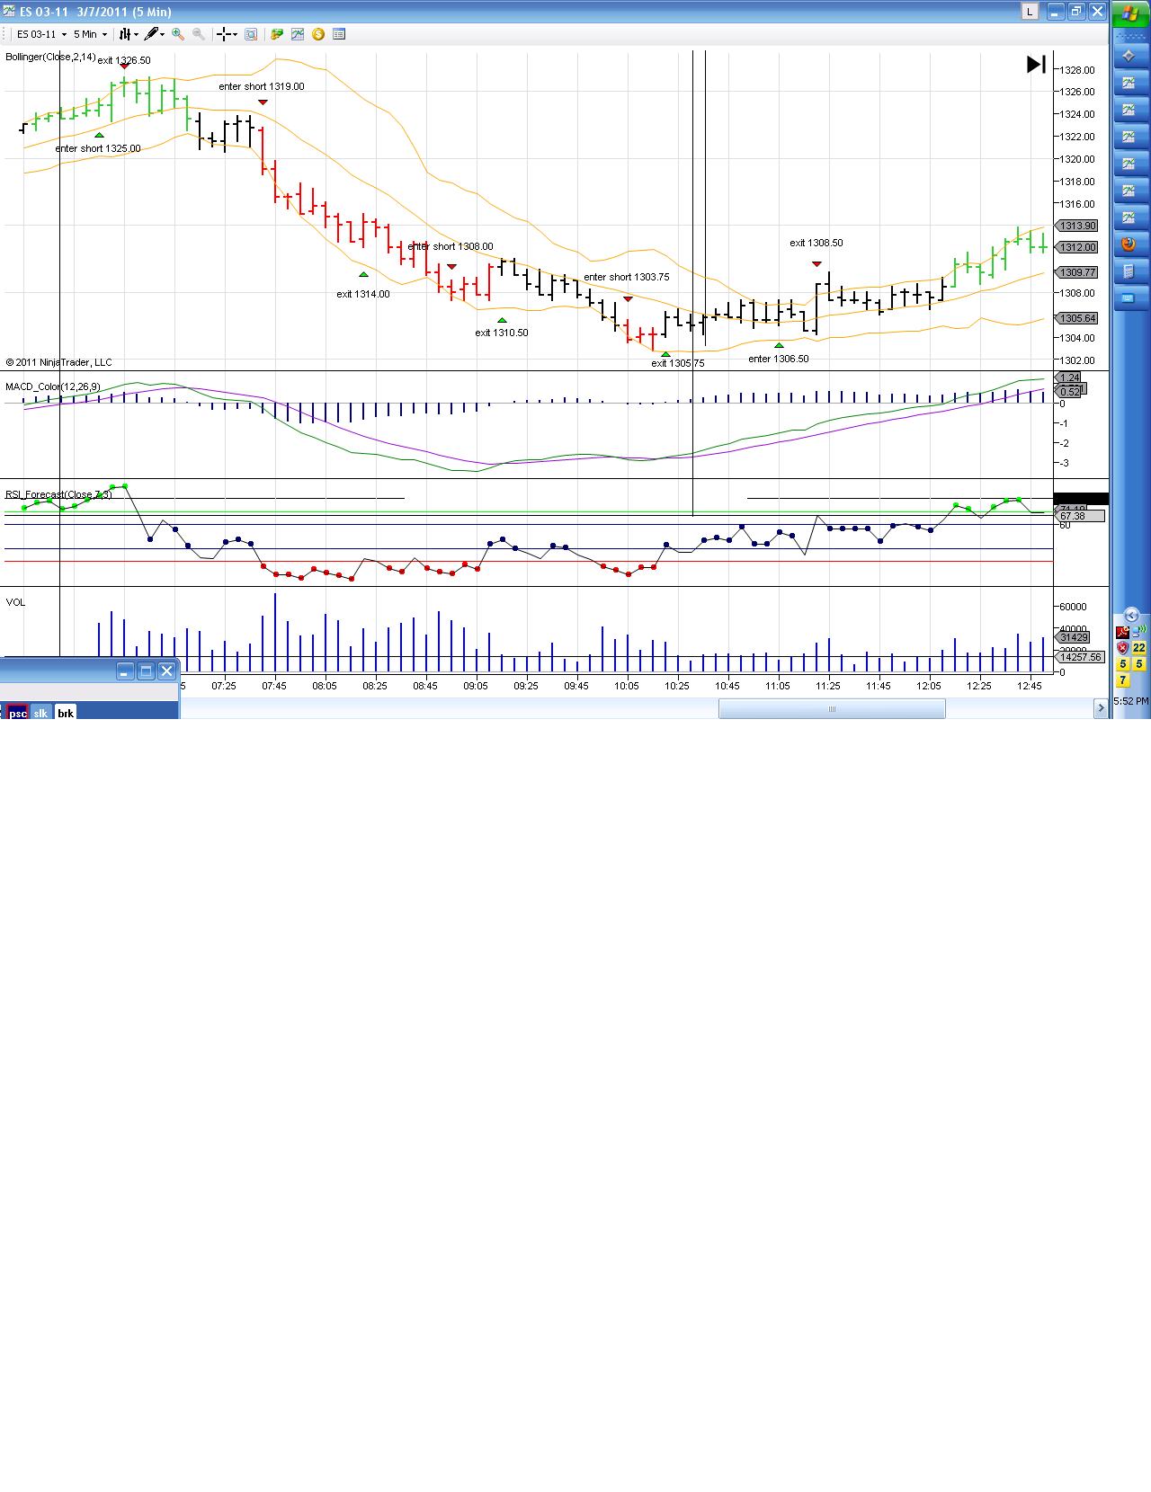This screenshot has width=1151, height=1492.
Task: Click the 'Bollinger(Close,2,14)' indicator label
Action: (x=50, y=57)
